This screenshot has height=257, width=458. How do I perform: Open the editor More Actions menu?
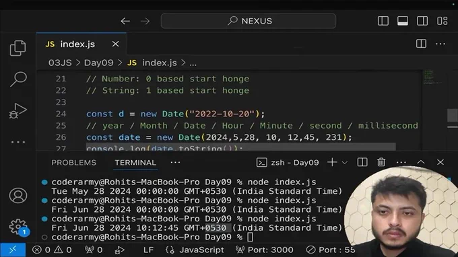click(440, 44)
